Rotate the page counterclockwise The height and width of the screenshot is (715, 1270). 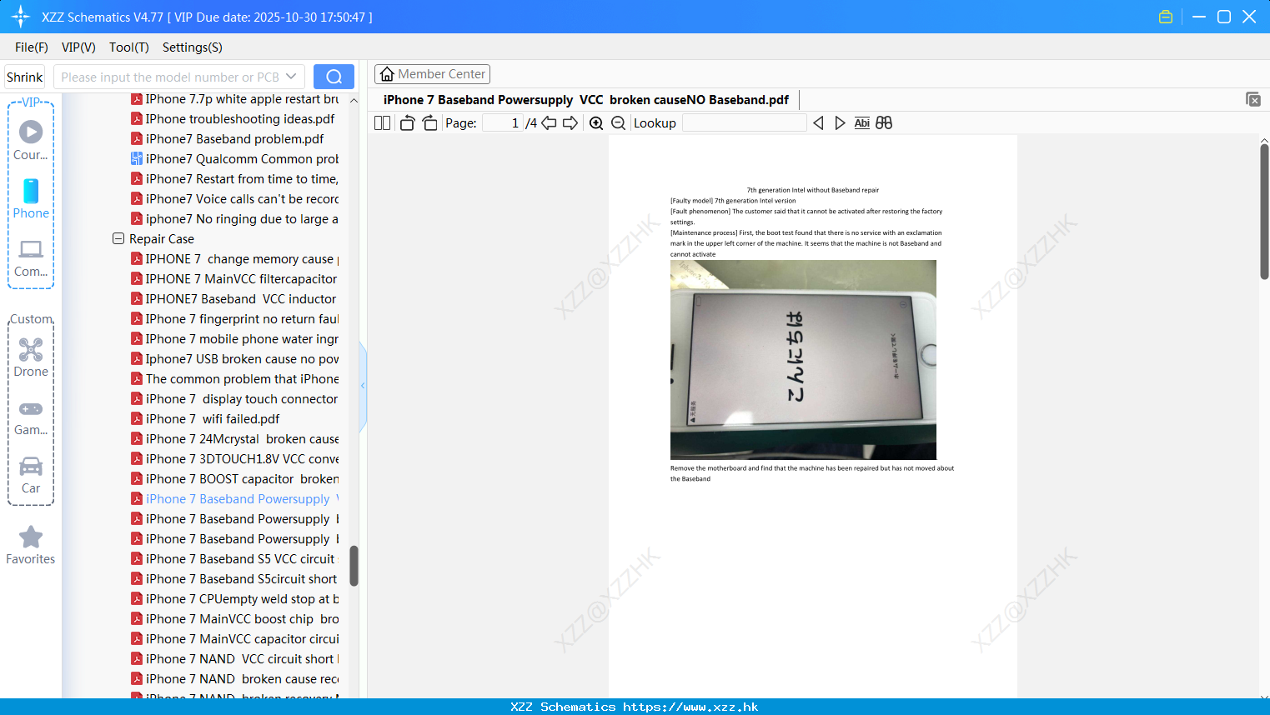point(407,123)
